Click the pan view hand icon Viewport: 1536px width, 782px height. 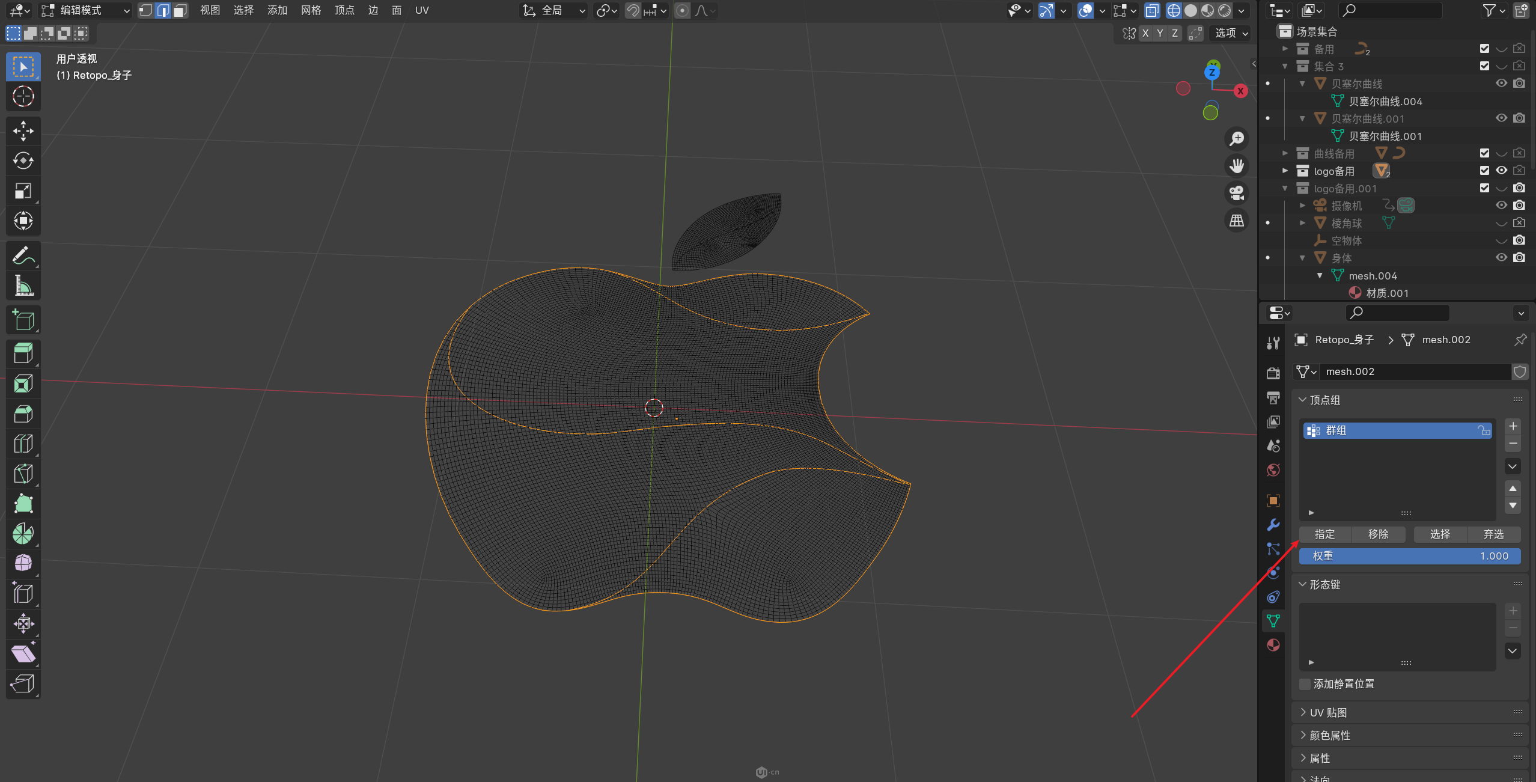point(1237,166)
